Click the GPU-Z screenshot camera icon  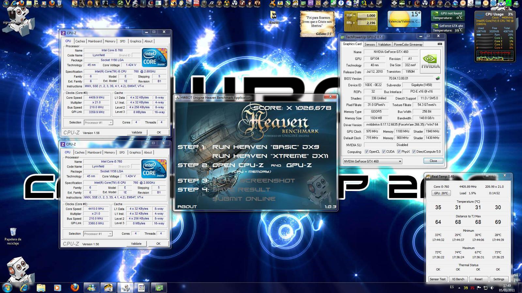[x=440, y=44]
